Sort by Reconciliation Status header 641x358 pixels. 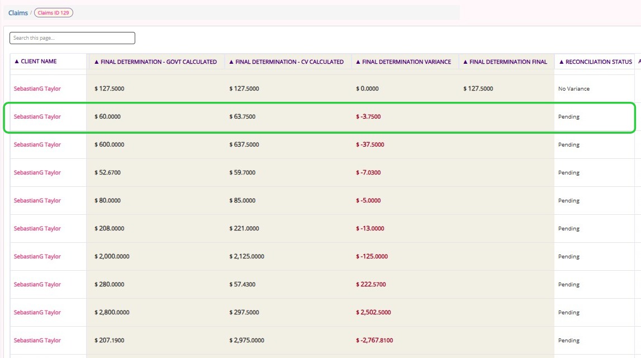(595, 62)
